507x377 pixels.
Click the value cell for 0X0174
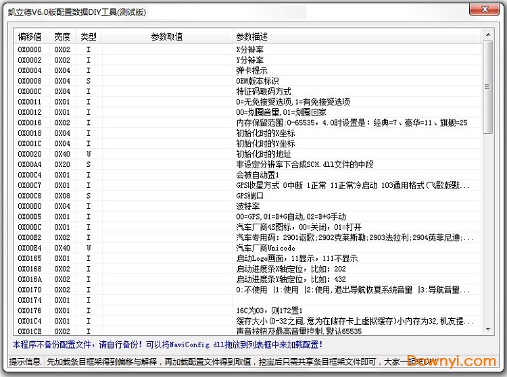click(x=166, y=300)
